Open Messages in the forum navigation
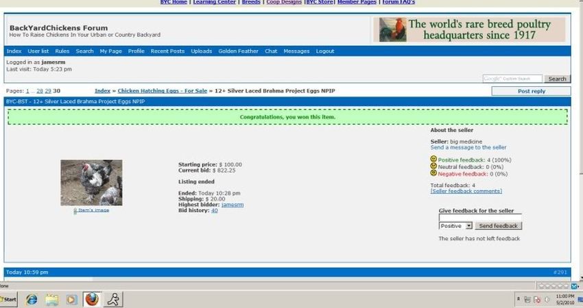Image resolution: width=583 pixels, height=308 pixels. pyautogui.click(x=296, y=51)
